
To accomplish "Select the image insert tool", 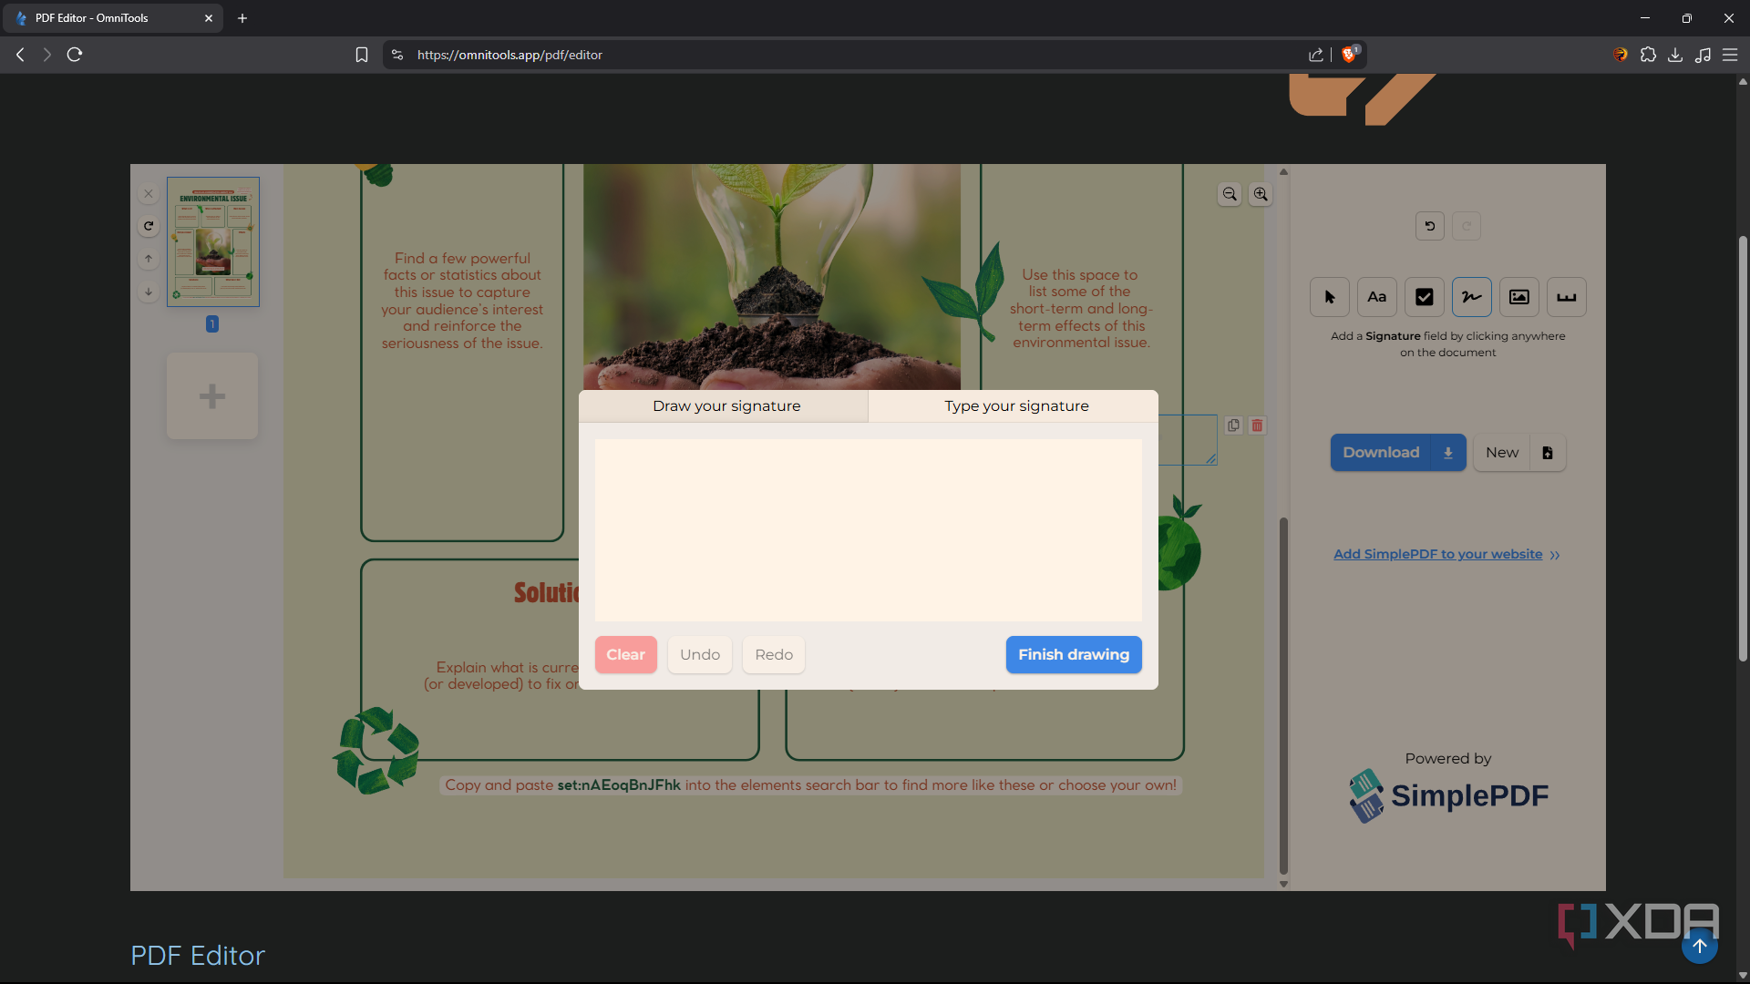I will point(1518,297).
